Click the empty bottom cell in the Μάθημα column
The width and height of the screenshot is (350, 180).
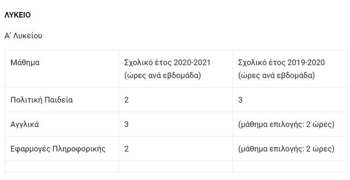(x=62, y=167)
